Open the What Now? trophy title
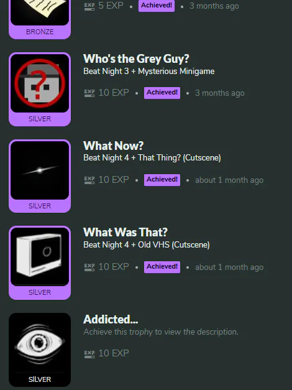The width and height of the screenshot is (292, 390). click(x=113, y=146)
